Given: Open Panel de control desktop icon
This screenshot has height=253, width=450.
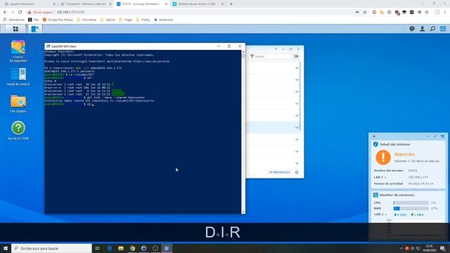Looking at the screenshot, I should click(x=18, y=77).
